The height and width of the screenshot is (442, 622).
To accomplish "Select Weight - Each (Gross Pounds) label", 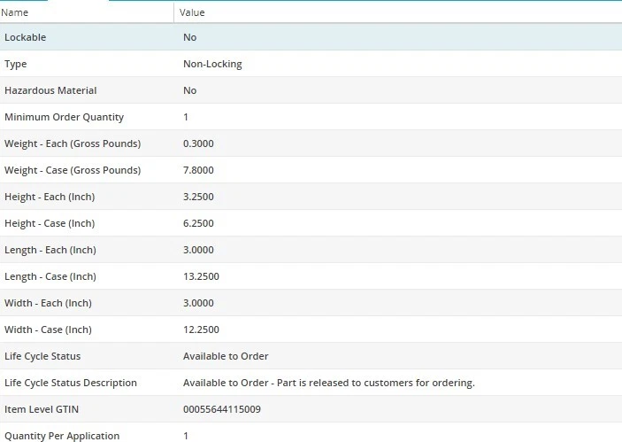I will [x=73, y=143].
